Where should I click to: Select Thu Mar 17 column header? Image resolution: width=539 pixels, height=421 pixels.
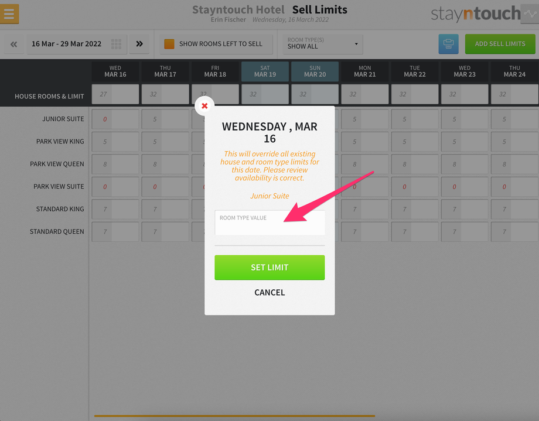165,71
